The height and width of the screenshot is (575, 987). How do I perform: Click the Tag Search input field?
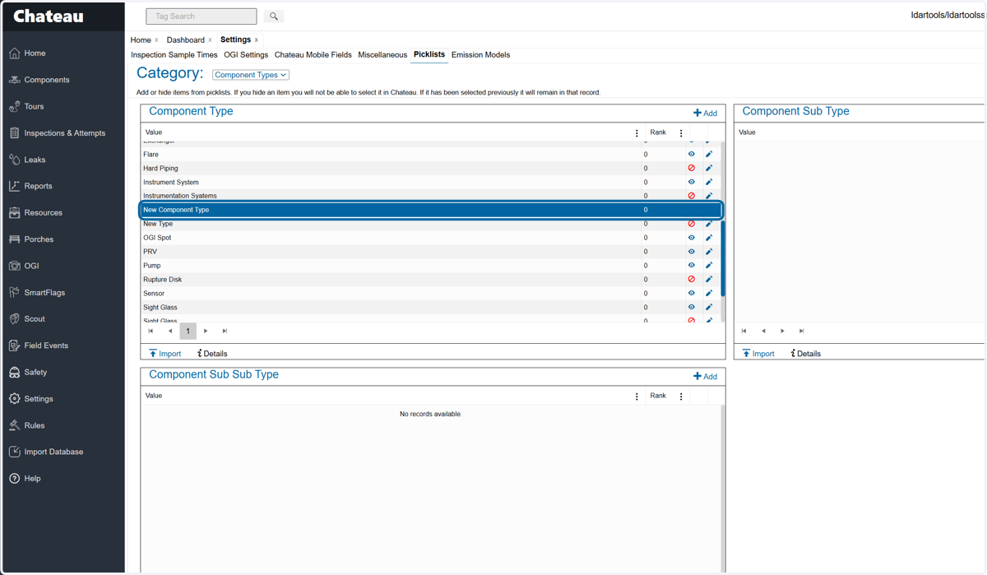tap(202, 16)
